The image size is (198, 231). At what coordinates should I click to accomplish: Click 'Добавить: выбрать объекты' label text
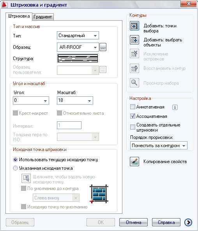[163, 42]
